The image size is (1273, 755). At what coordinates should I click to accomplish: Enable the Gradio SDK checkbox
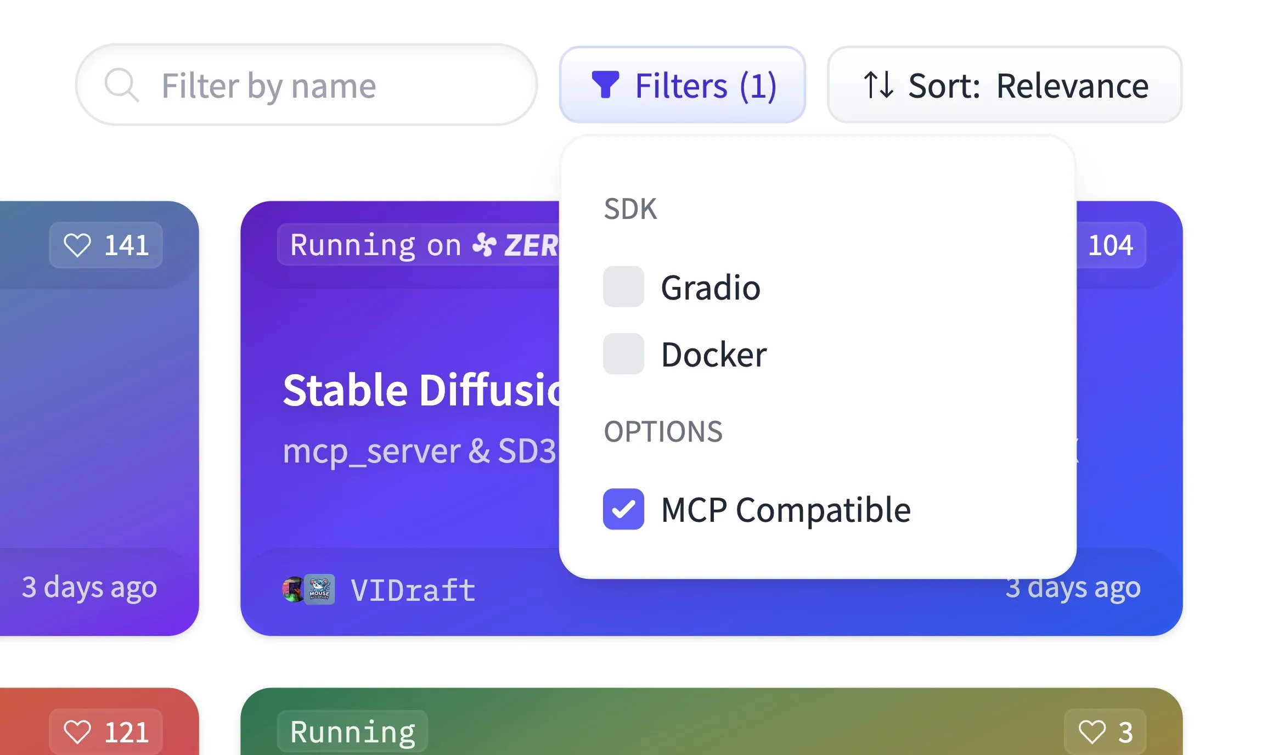623,287
